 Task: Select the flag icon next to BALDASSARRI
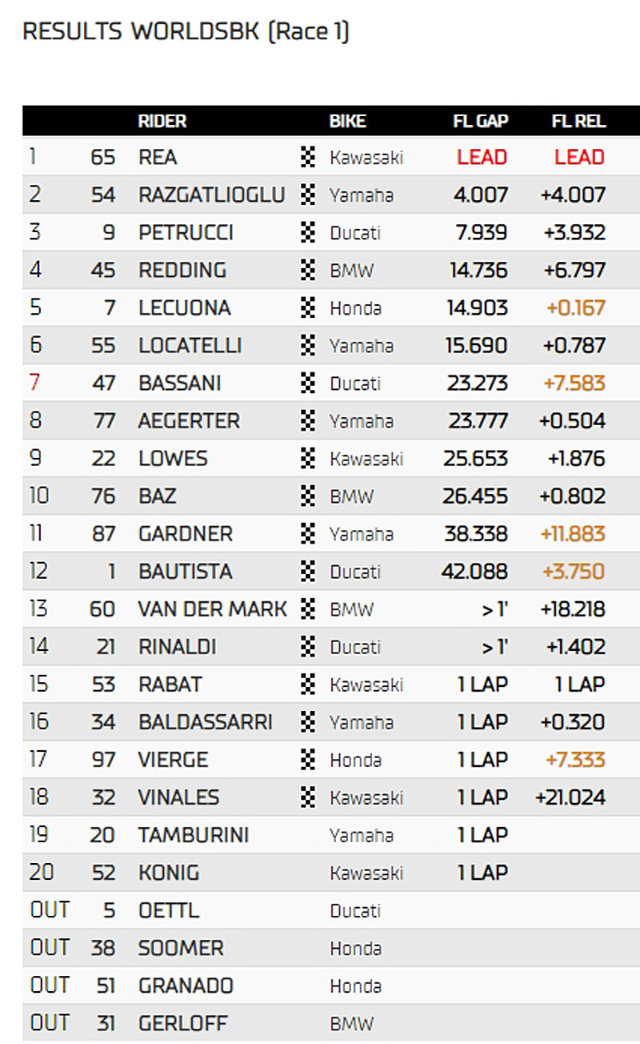point(308,721)
